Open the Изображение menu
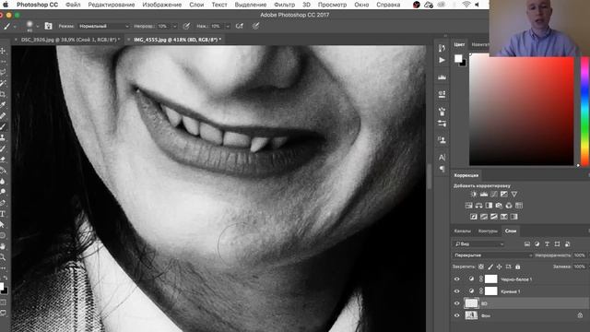Image resolution: width=590 pixels, height=332 pixels. [162, 5]
